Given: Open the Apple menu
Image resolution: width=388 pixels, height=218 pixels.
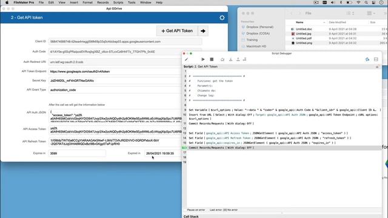Looking at the screenshot, I should point(7,2).
